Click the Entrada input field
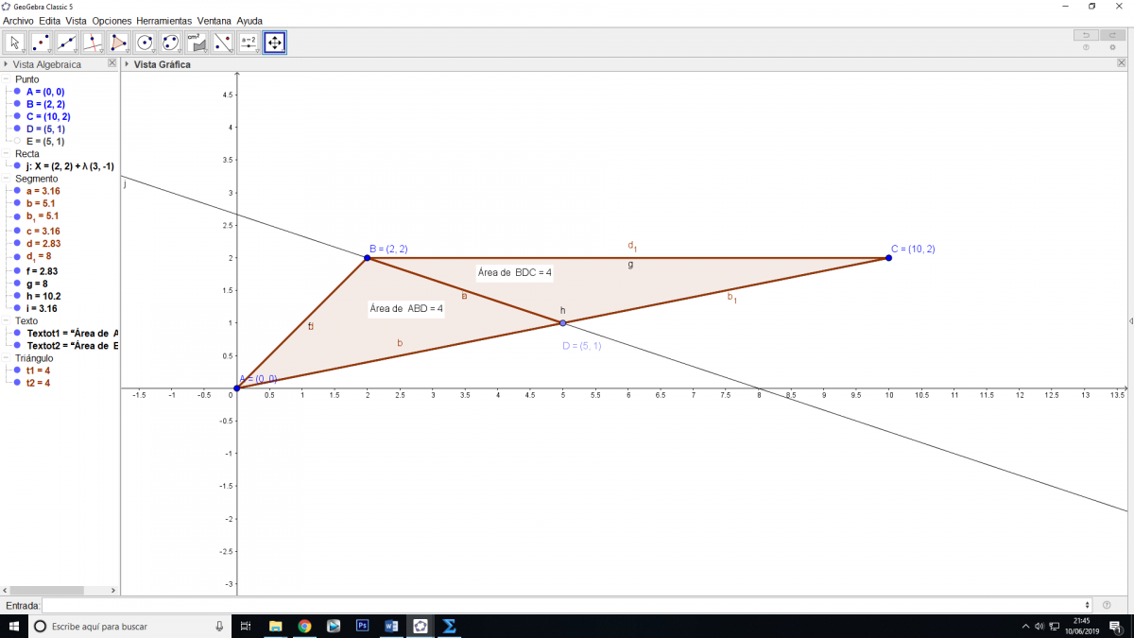 tap(567, 605)
